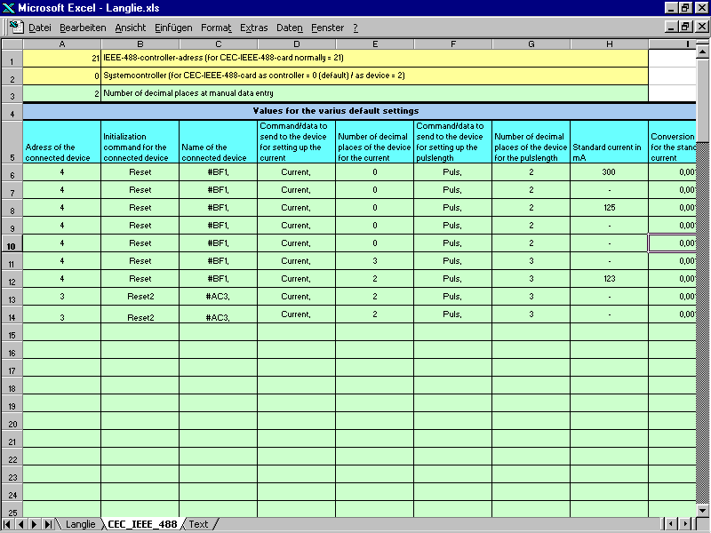The image size is (711, 533).
Task: Select 'Command/data to send' current header cell
Action: coord(297,141)
